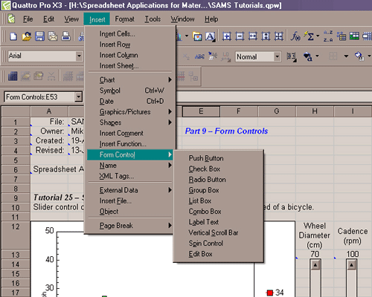Image resolution: width=372 pixels, height=297 pixels.
Task: Click the Open file folder icon
Action: point(27,36)
